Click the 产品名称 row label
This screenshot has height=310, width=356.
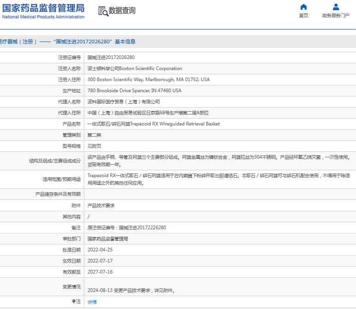coord(71,124)
